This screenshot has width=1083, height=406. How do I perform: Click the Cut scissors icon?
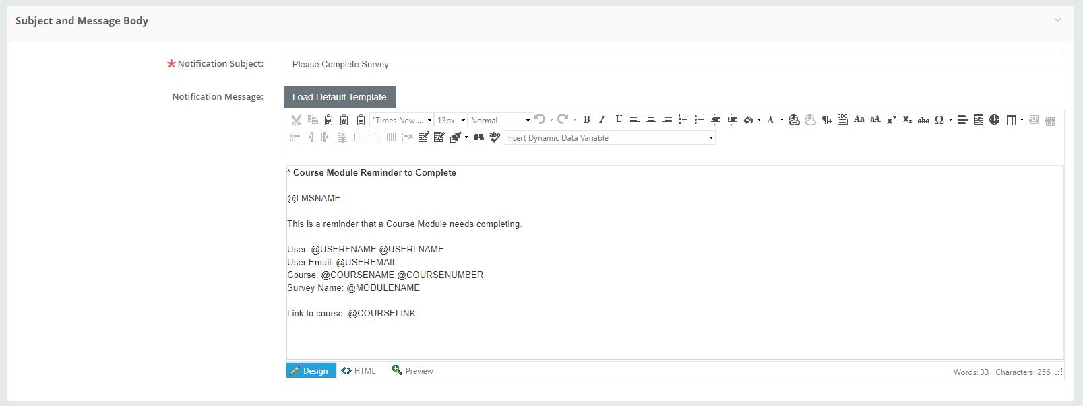click(296, 120)
